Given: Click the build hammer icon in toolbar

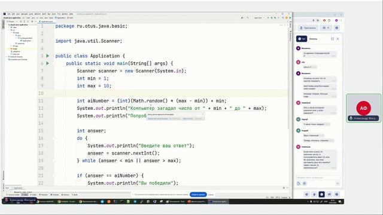Looking at the screenshot, I should click(248, 18).
